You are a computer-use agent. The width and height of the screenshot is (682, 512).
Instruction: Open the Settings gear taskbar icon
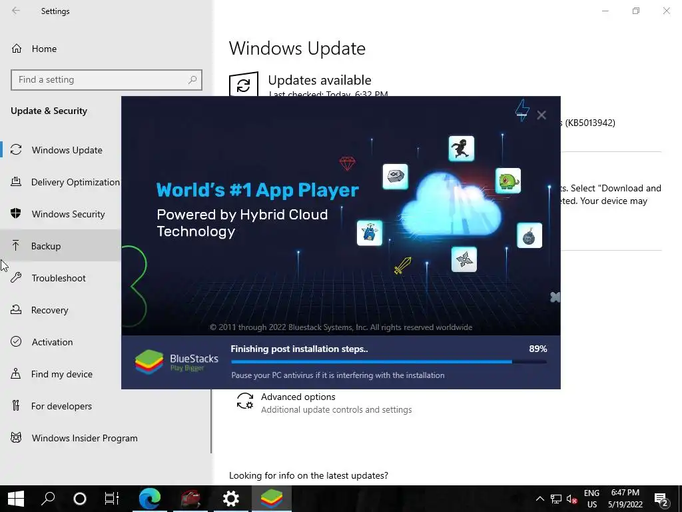(231, 499)
